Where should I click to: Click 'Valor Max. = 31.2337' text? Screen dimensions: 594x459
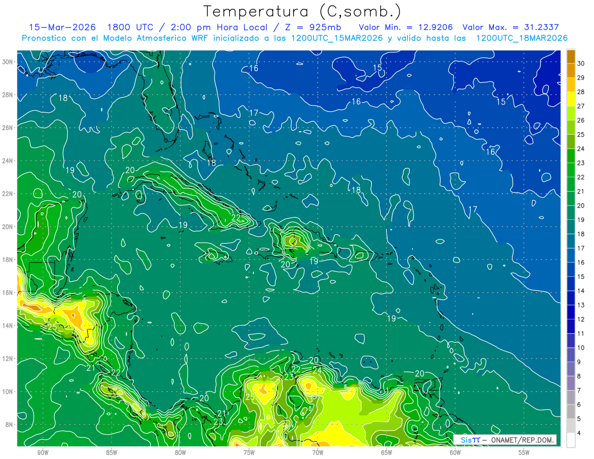tap(510, 27)
